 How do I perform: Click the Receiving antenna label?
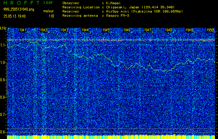[x=80, y=16]
